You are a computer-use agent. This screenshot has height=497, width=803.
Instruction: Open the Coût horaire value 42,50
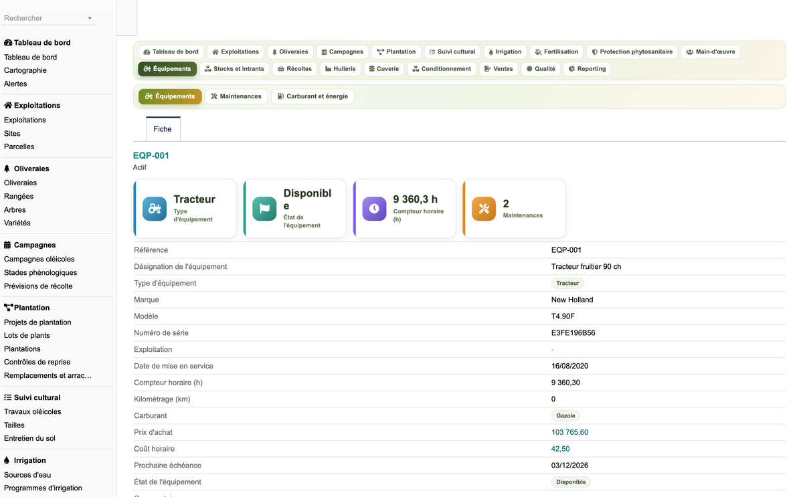coord(560,449)
